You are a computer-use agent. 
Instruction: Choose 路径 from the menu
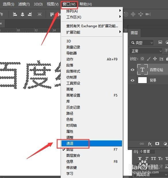tap(92, 113)
